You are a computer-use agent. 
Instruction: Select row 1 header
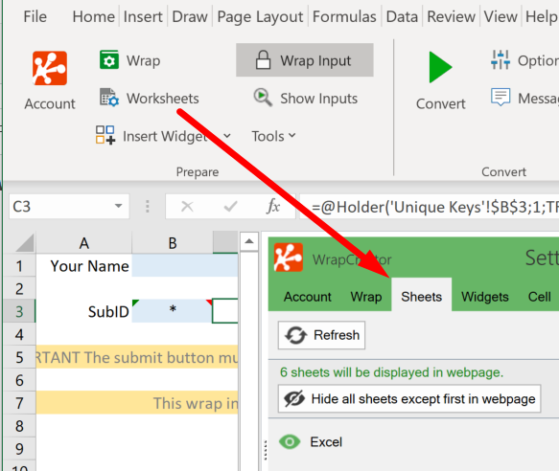19,266
